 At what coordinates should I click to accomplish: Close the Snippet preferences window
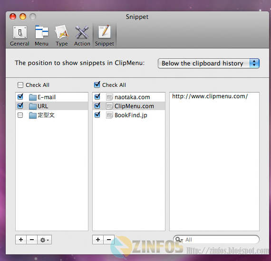pyautogui.click(x=13, y=17)
